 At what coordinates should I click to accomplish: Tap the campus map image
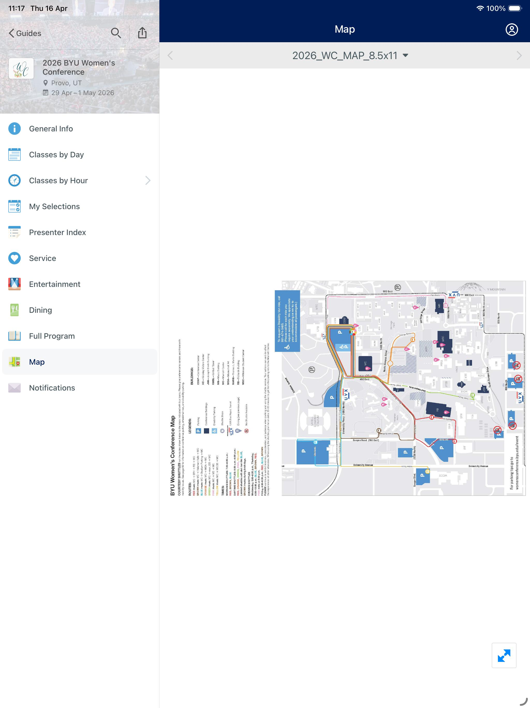348,388
